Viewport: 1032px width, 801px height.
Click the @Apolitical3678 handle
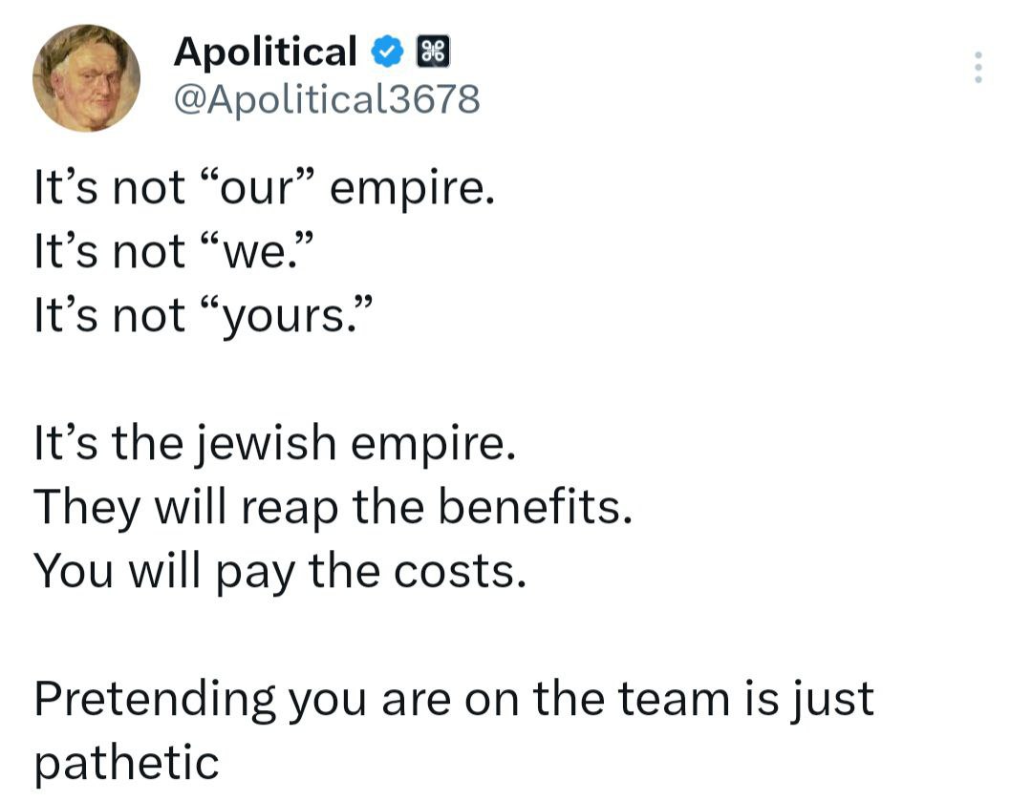326,98
